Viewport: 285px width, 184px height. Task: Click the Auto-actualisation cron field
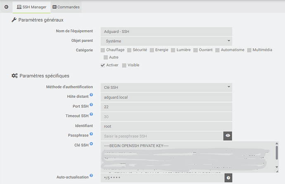click(x=162, y=178)
